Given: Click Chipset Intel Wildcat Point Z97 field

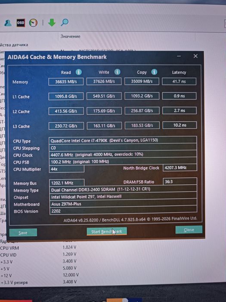Looking at the screenshot, I should [x=123, y=197].
